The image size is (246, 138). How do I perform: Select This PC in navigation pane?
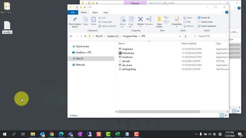[91, 59]
